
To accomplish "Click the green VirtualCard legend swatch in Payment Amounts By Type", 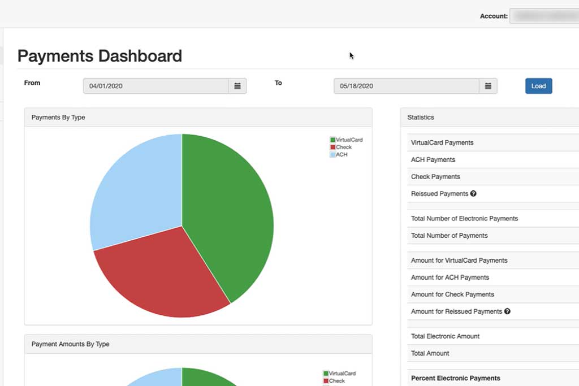I will coord(326,374).
